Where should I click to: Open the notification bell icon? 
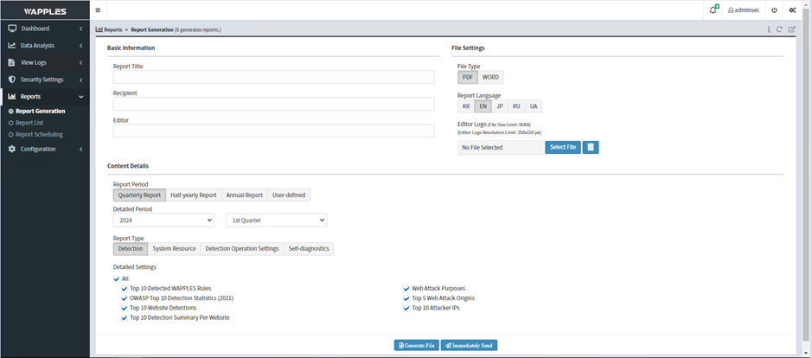point(713,10)
